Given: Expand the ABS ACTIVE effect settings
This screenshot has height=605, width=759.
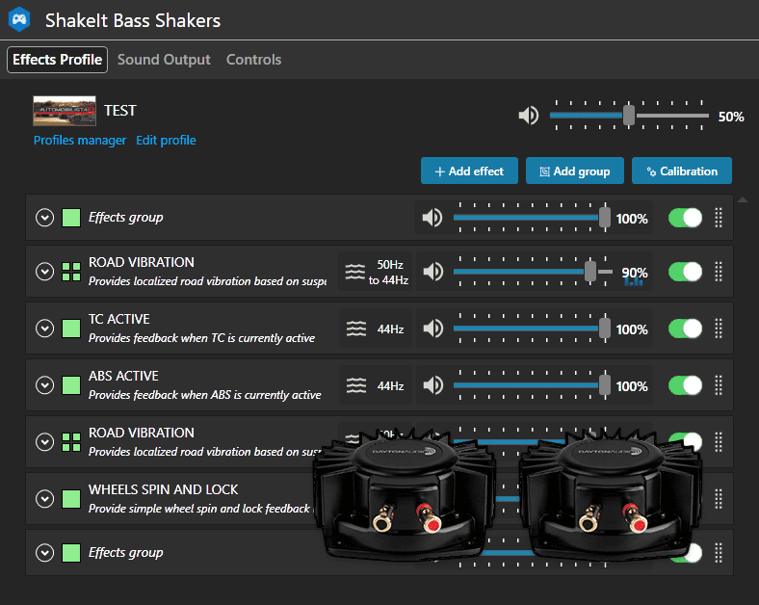Looking at the screenshot, I should point(44,385).
